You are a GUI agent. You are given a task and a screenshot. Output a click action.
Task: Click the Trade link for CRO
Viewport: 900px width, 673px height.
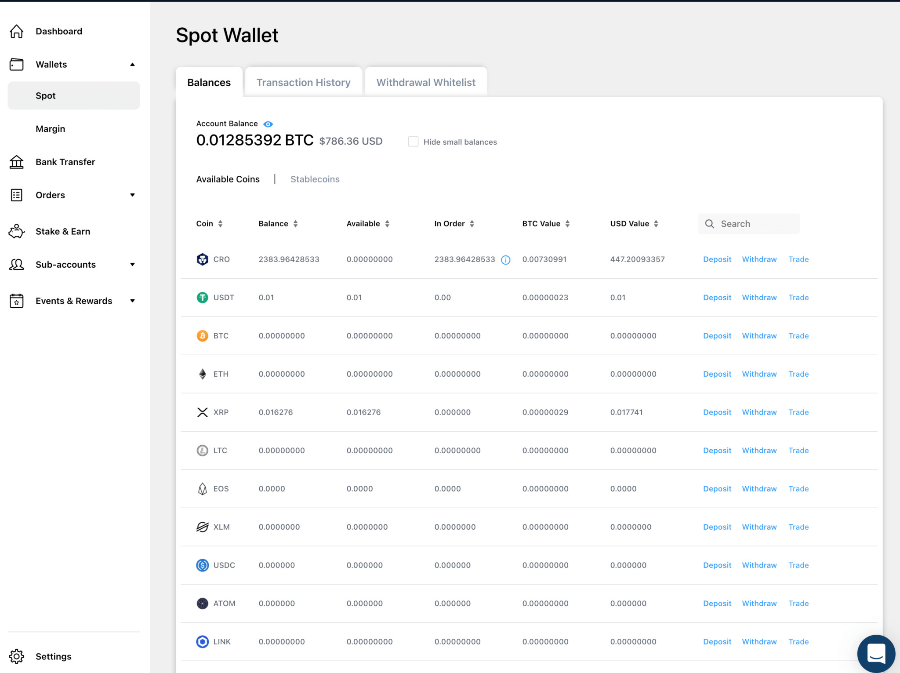tap(798, 259)
